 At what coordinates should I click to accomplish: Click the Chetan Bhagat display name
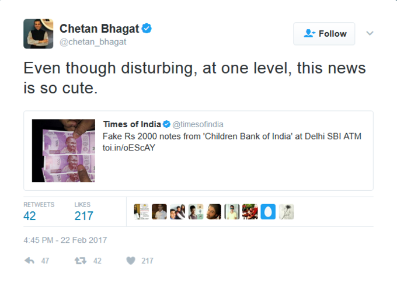(99, 29)
